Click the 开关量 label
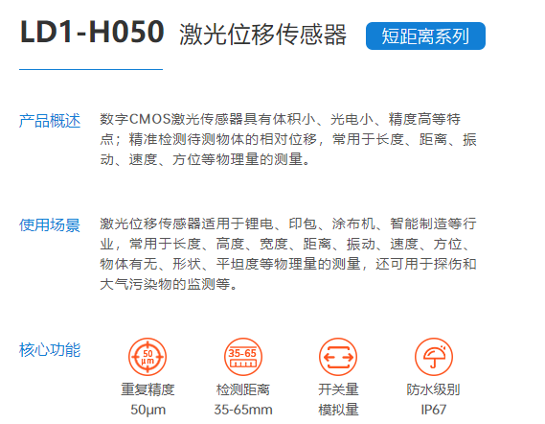 point(338,389)
